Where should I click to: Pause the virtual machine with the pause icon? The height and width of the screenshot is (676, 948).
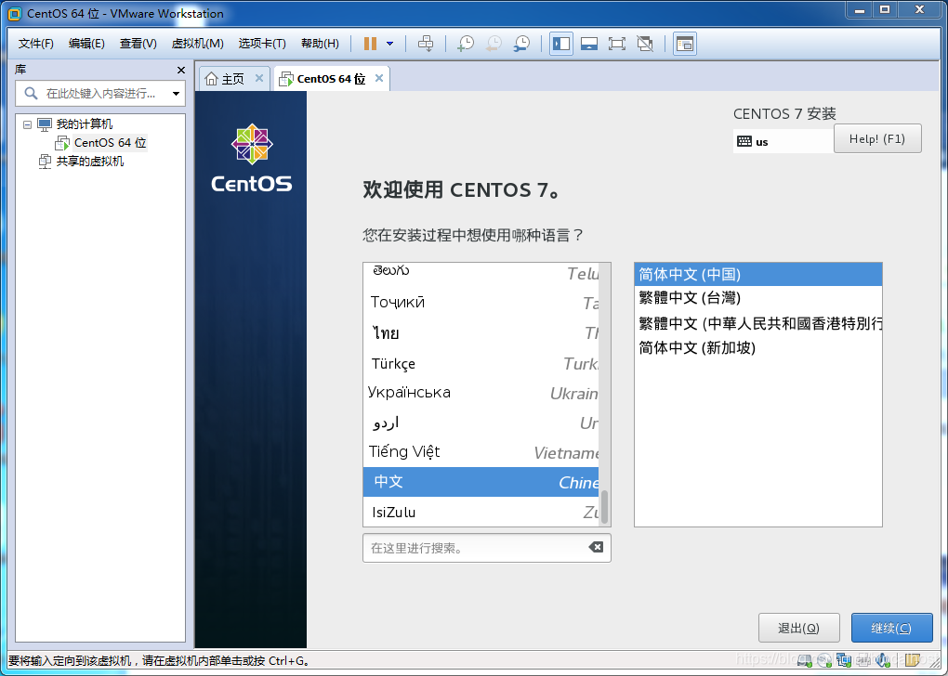(x=370, y=44)
